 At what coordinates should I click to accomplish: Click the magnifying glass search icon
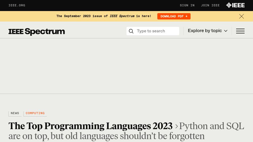point(131,31)
